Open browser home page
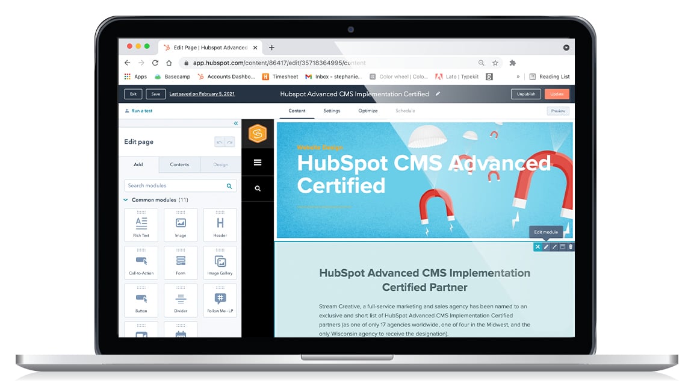The image size is (694, 392). [169, 63]
